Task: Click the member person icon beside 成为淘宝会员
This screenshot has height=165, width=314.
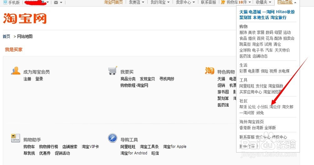Action: pos(16,71)
